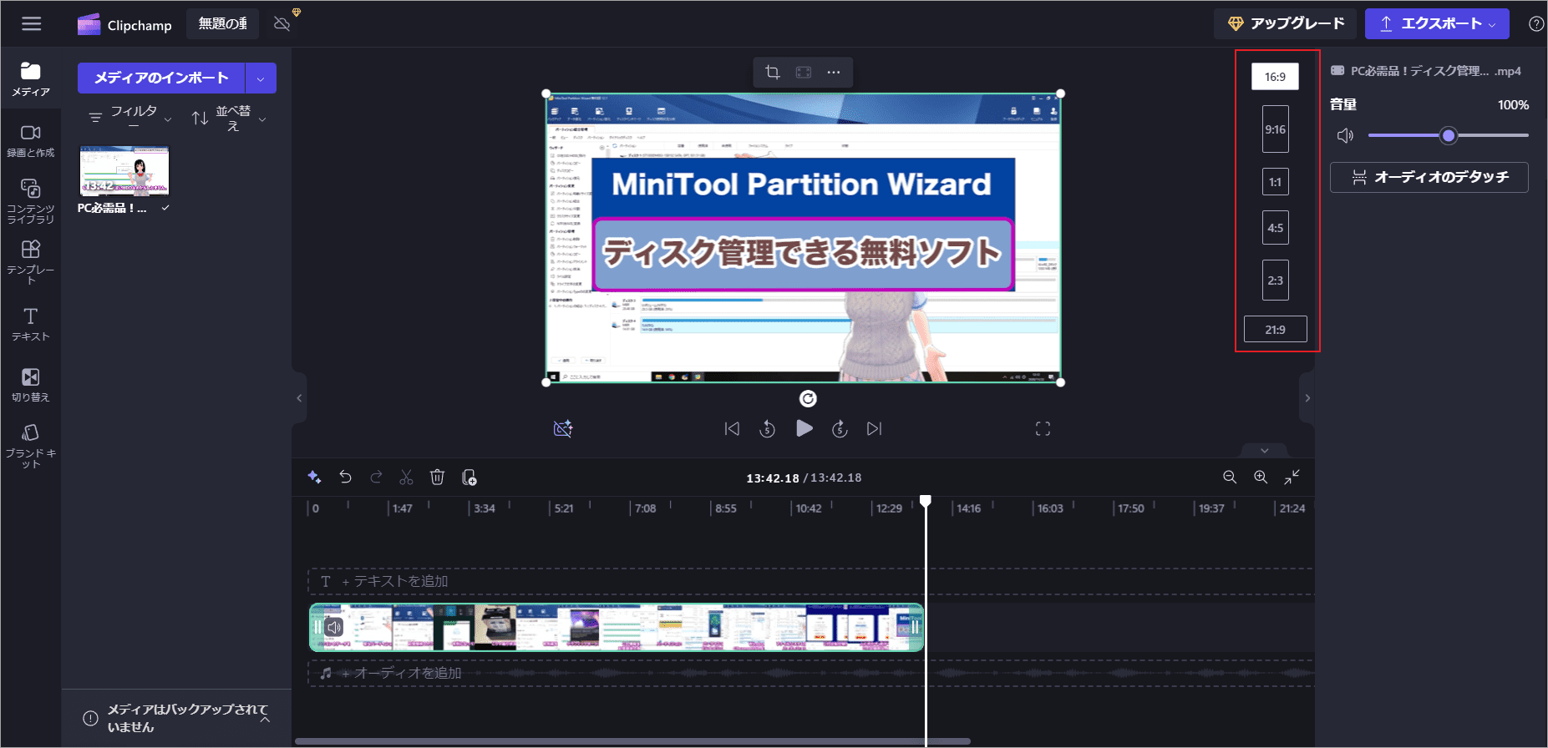Click + オーディオを追加 on the timeline
Viewport: 1548px width, 748px height.
coord(402,673)
